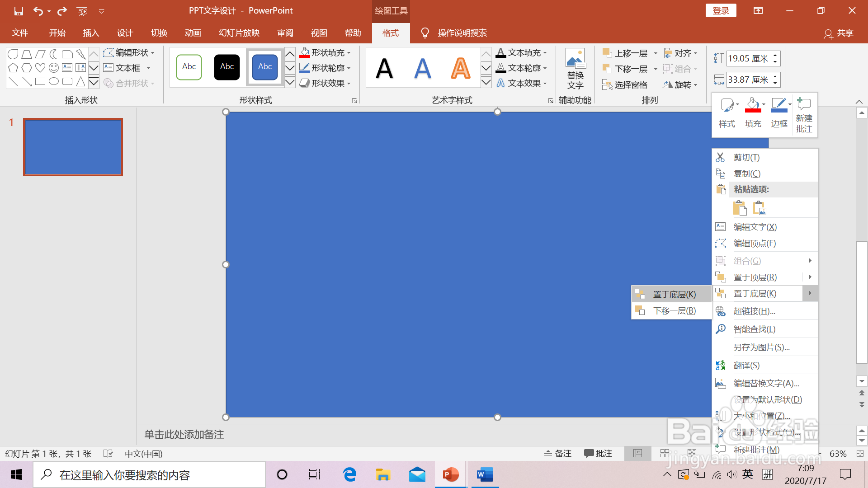The image size is (868, 488).
Task: Collapse the ribbon with the arrow
Action: coord(859,101)
